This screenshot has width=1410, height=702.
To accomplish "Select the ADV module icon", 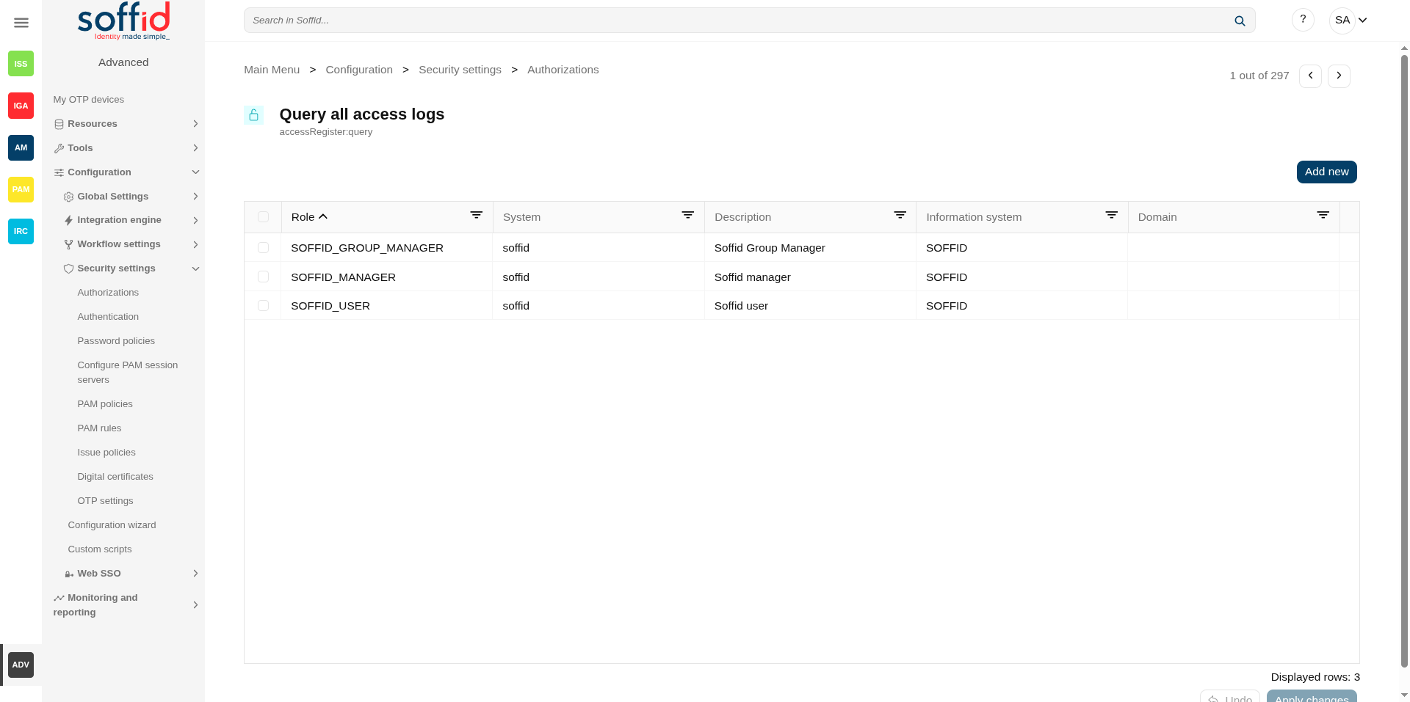I will pyautogui.click(x=21, y=665).
